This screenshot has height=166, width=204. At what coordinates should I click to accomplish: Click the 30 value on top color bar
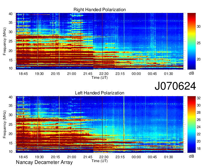(x=199, y=26)
